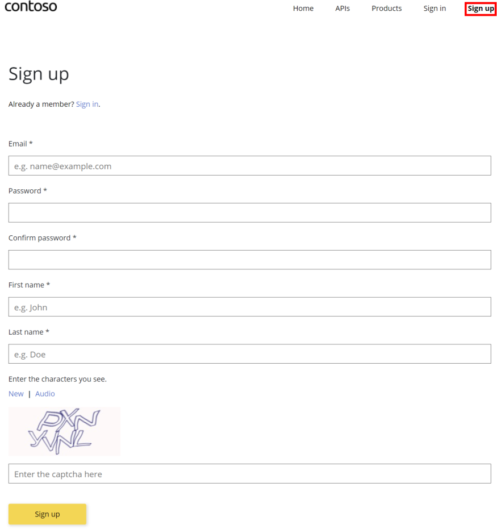Viewport: 497px width, 529px height.
Task: Click New to refresh the captcha
Action: pos(15,393)
